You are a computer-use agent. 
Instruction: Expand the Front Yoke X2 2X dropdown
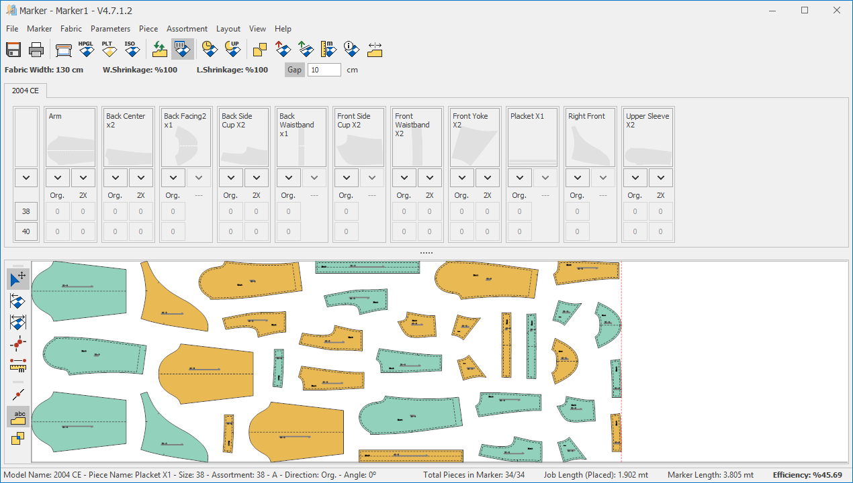488,178
